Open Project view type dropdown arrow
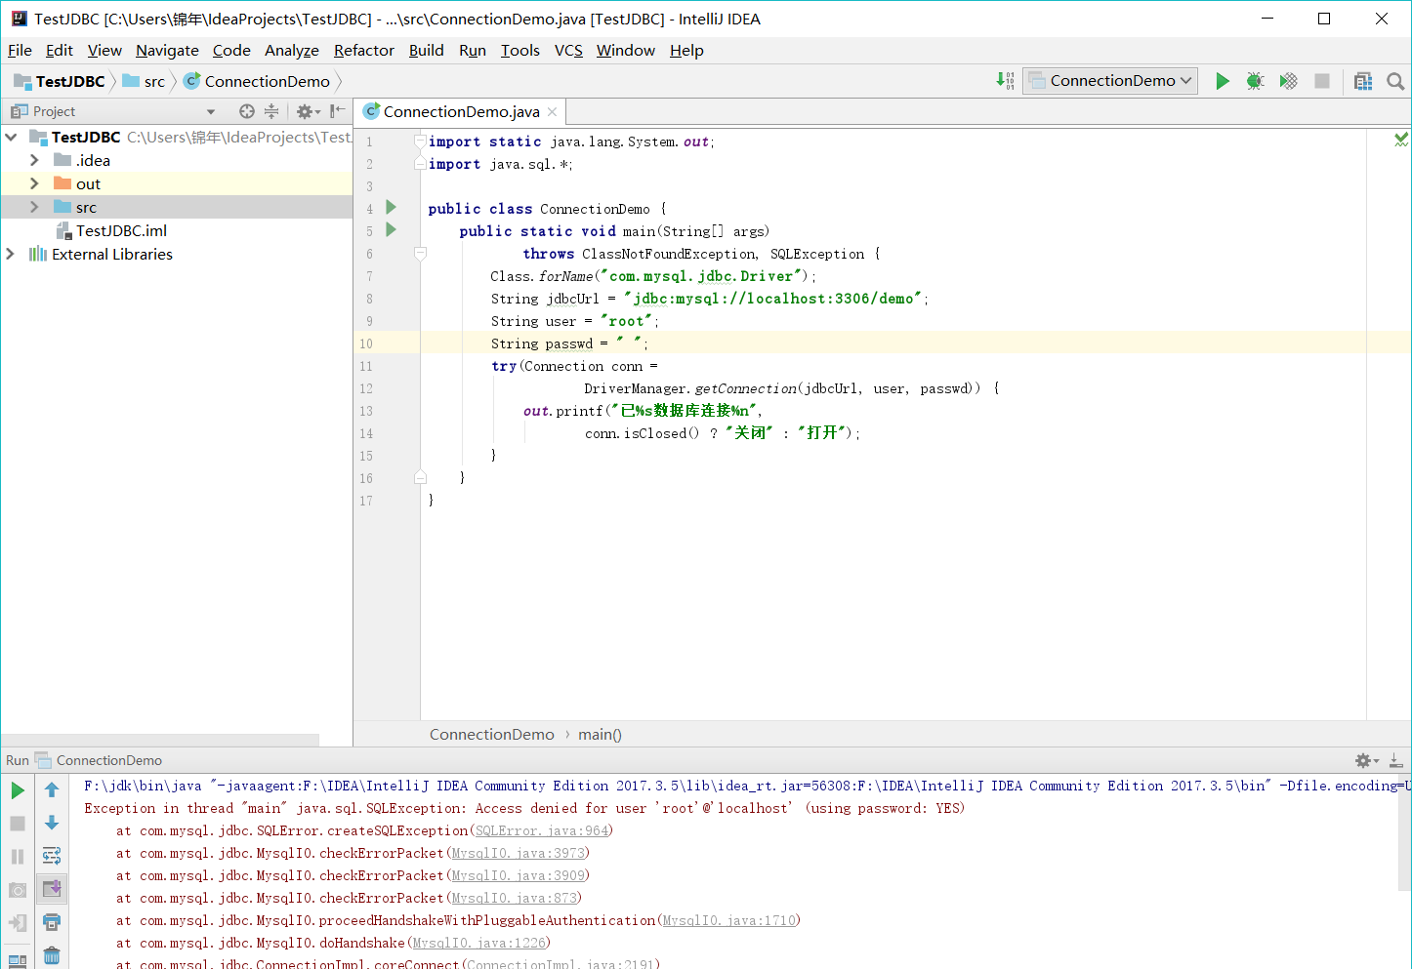The height and width of the screenshot is (969, 1412). [211, 111]
